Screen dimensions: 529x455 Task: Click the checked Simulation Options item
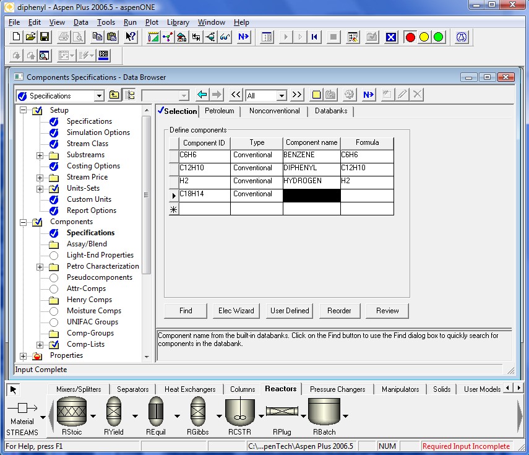click(98, 132)
